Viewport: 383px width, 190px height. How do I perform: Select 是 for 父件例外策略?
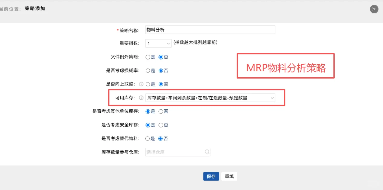coord(148,57)
